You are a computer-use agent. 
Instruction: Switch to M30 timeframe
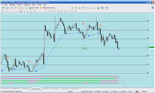click(58, 11)
